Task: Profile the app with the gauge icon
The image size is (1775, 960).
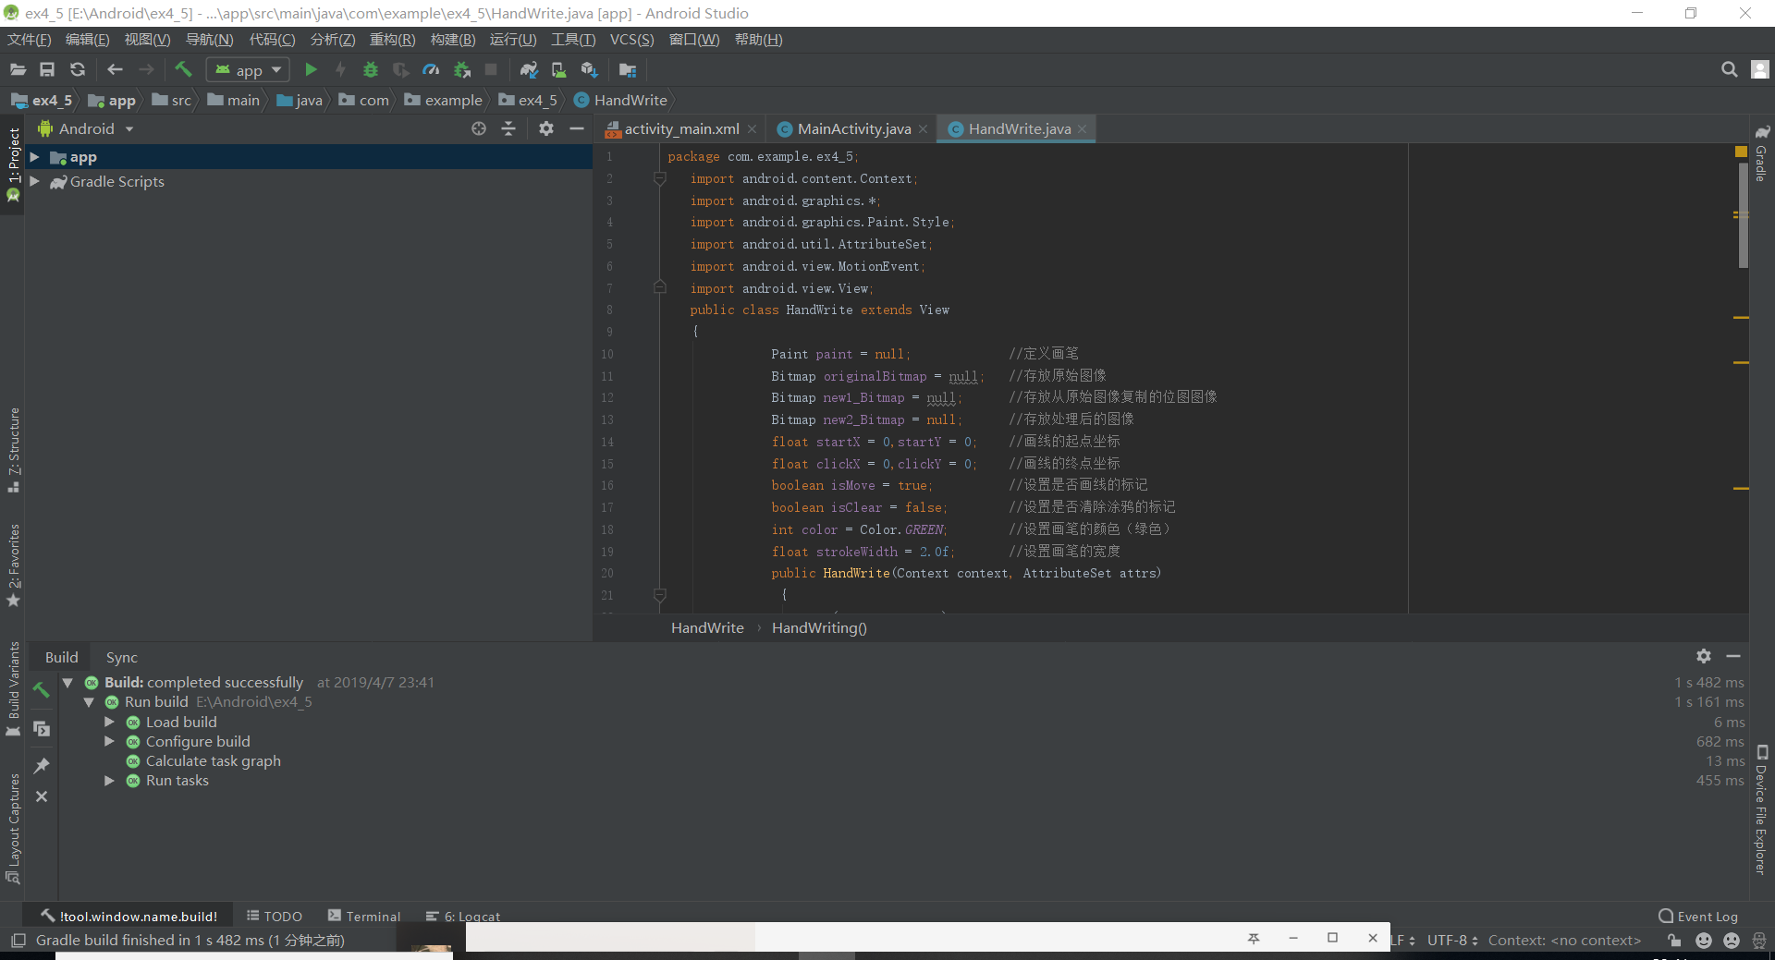Action: (x=431, y=69)
